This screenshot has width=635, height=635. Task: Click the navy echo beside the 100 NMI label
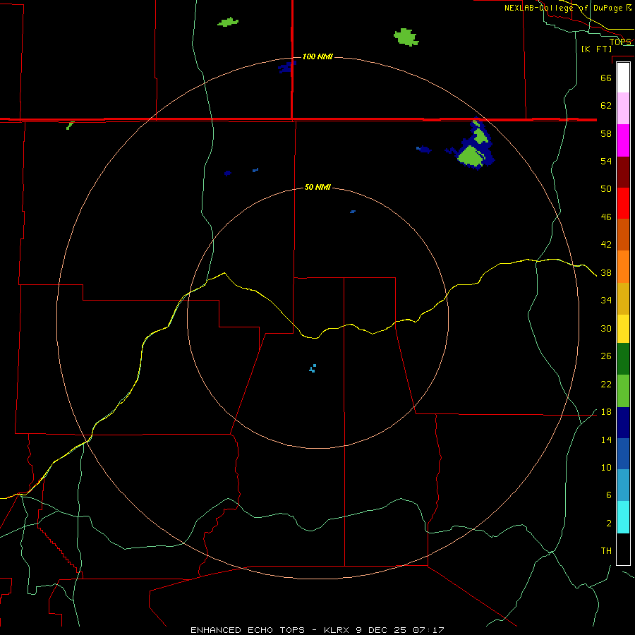tap(286, 67)
